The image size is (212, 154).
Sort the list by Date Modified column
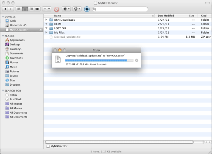(165, 16)
